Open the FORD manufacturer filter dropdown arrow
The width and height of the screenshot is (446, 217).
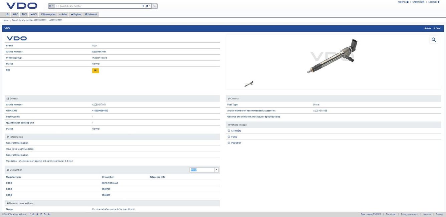216,170
